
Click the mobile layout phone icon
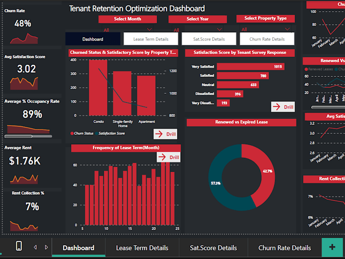pyautogui.click(x=19, y=246)
